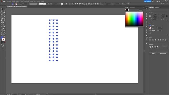The width and height of the screenshot is (169, 95).
Task: Select the Gradient tool
Action: [x=4, y=27]
